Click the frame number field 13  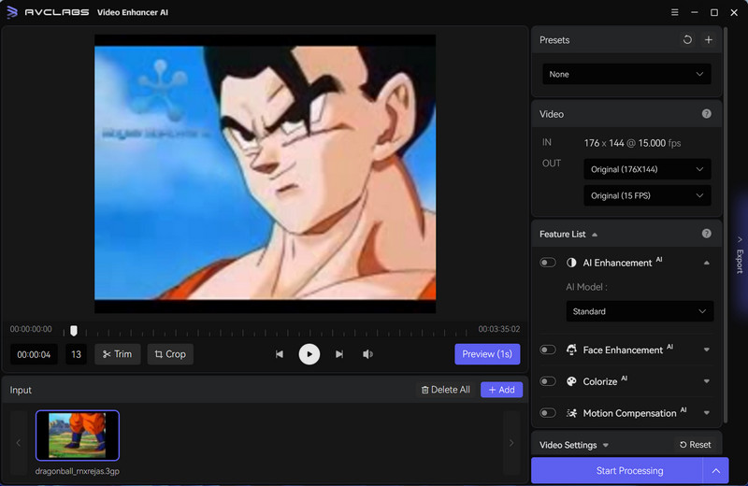click(x=76, y=354)
